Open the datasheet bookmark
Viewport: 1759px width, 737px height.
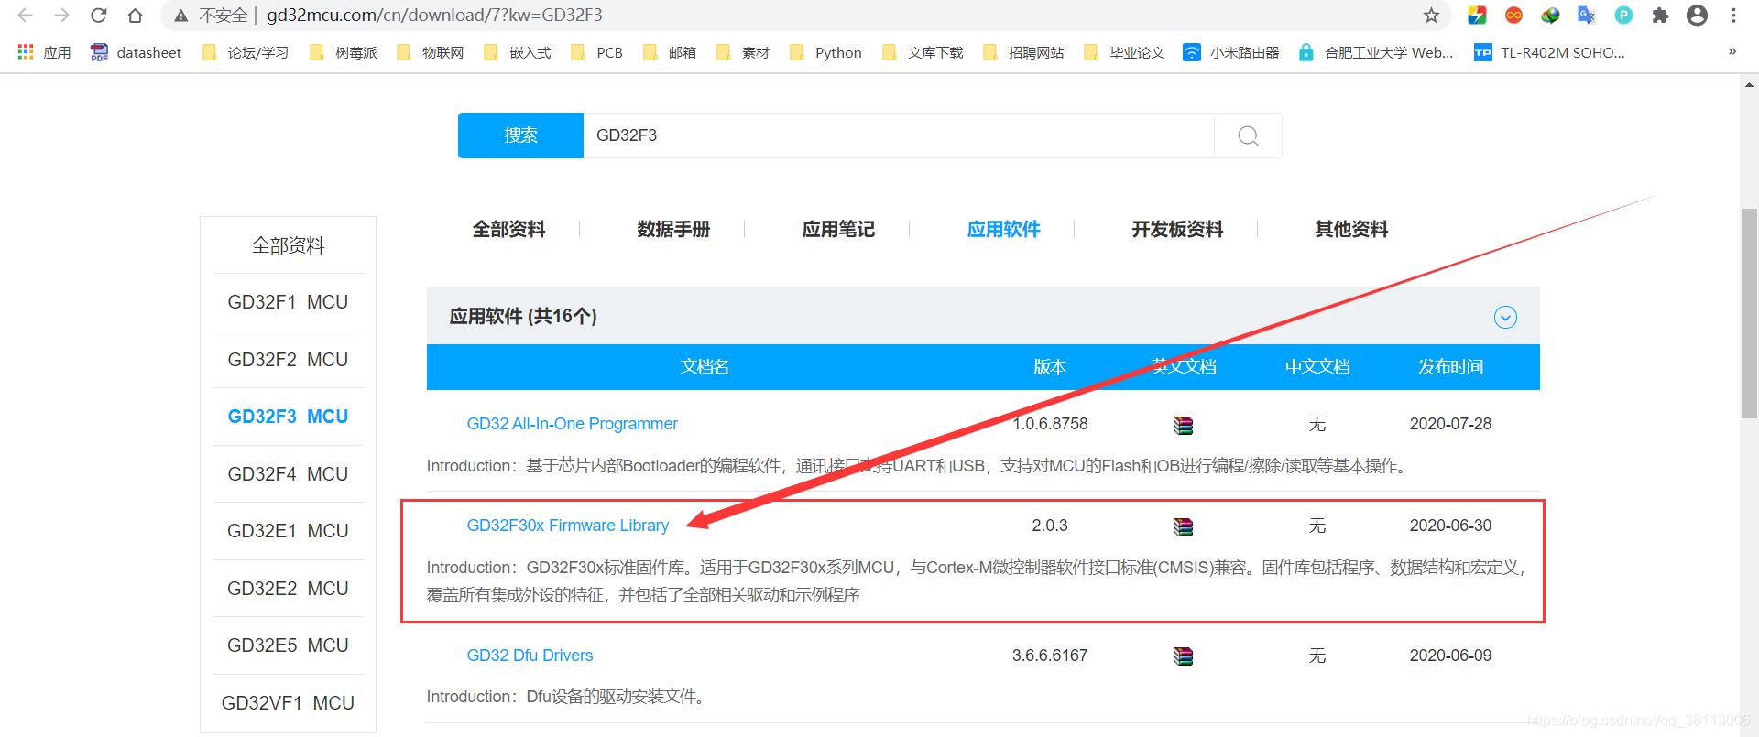tap(137, 52)
